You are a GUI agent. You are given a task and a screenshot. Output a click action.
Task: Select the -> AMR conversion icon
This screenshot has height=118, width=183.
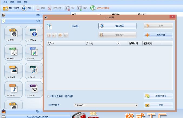[x=14, y=71]
